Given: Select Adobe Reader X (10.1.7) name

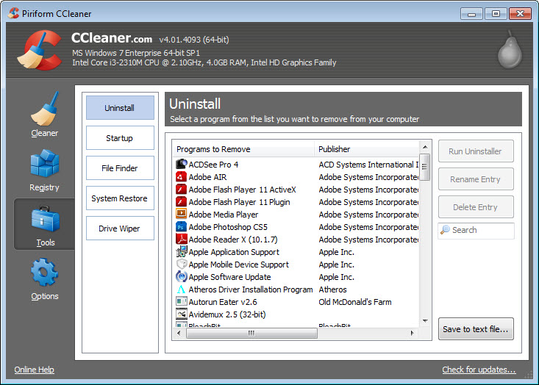Looking at the screenshot, I should (x=233, y=240).
